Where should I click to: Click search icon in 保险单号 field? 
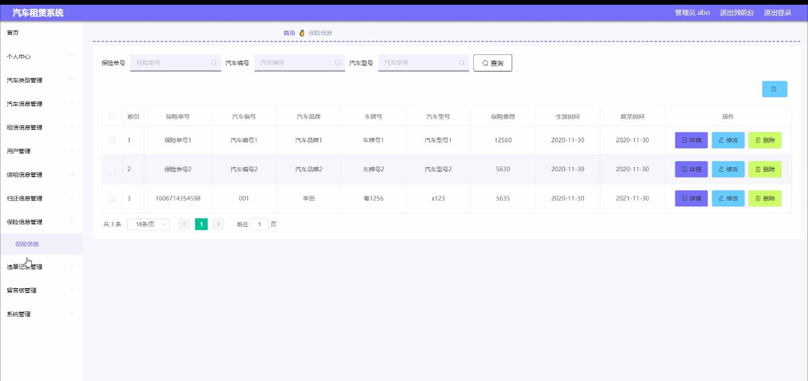point(214,63)
